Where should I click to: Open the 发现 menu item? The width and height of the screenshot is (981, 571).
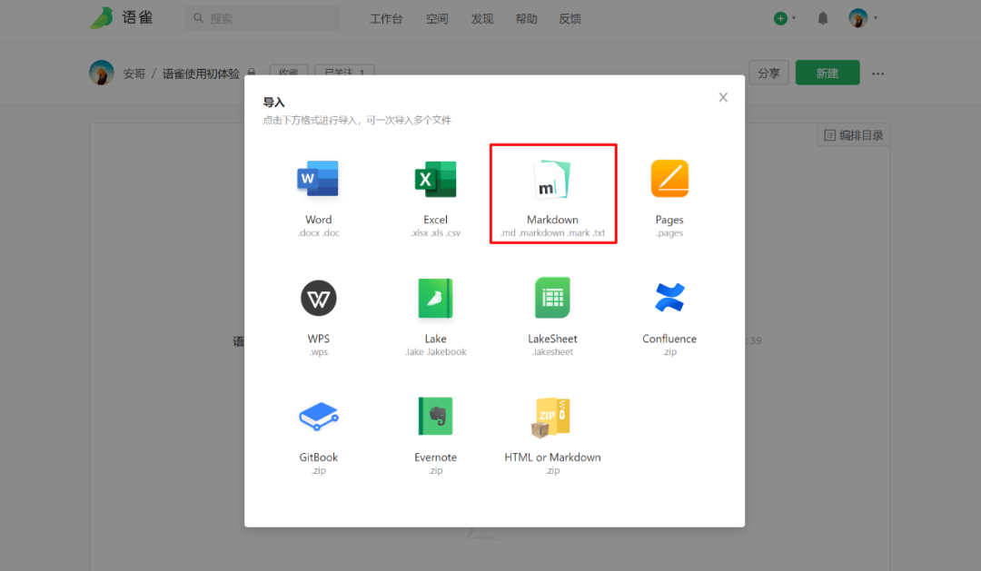coord(481,19)
